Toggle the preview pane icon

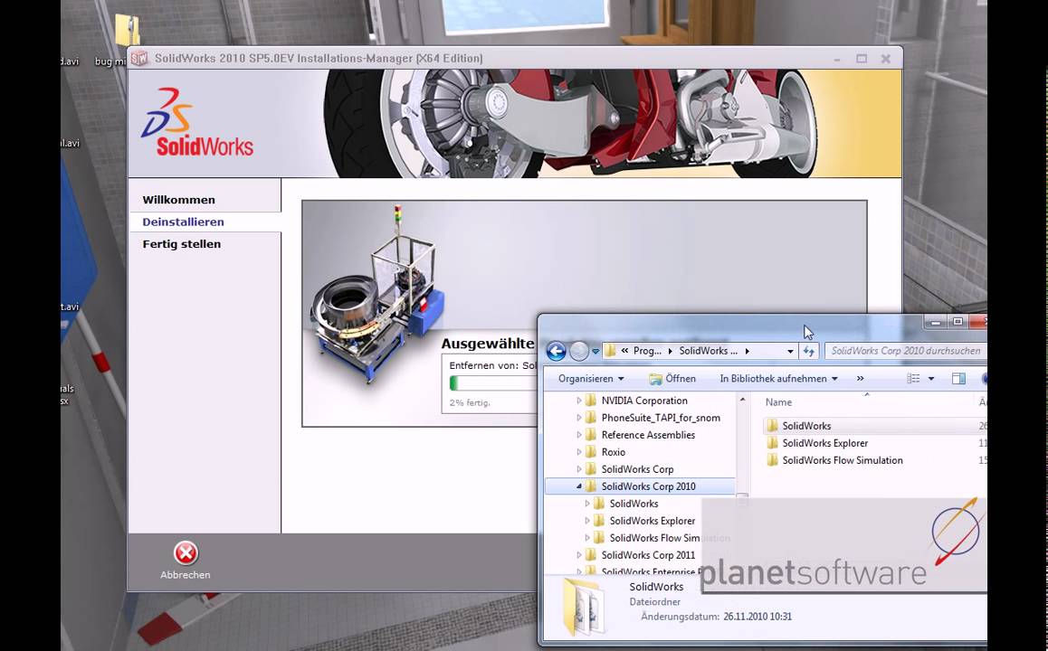958,379
